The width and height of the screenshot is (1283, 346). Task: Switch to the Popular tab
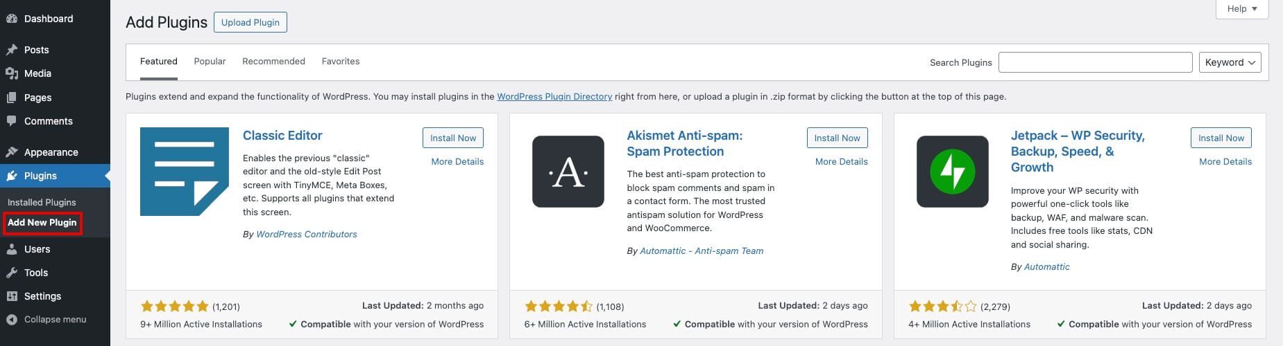tap(210, 62)
